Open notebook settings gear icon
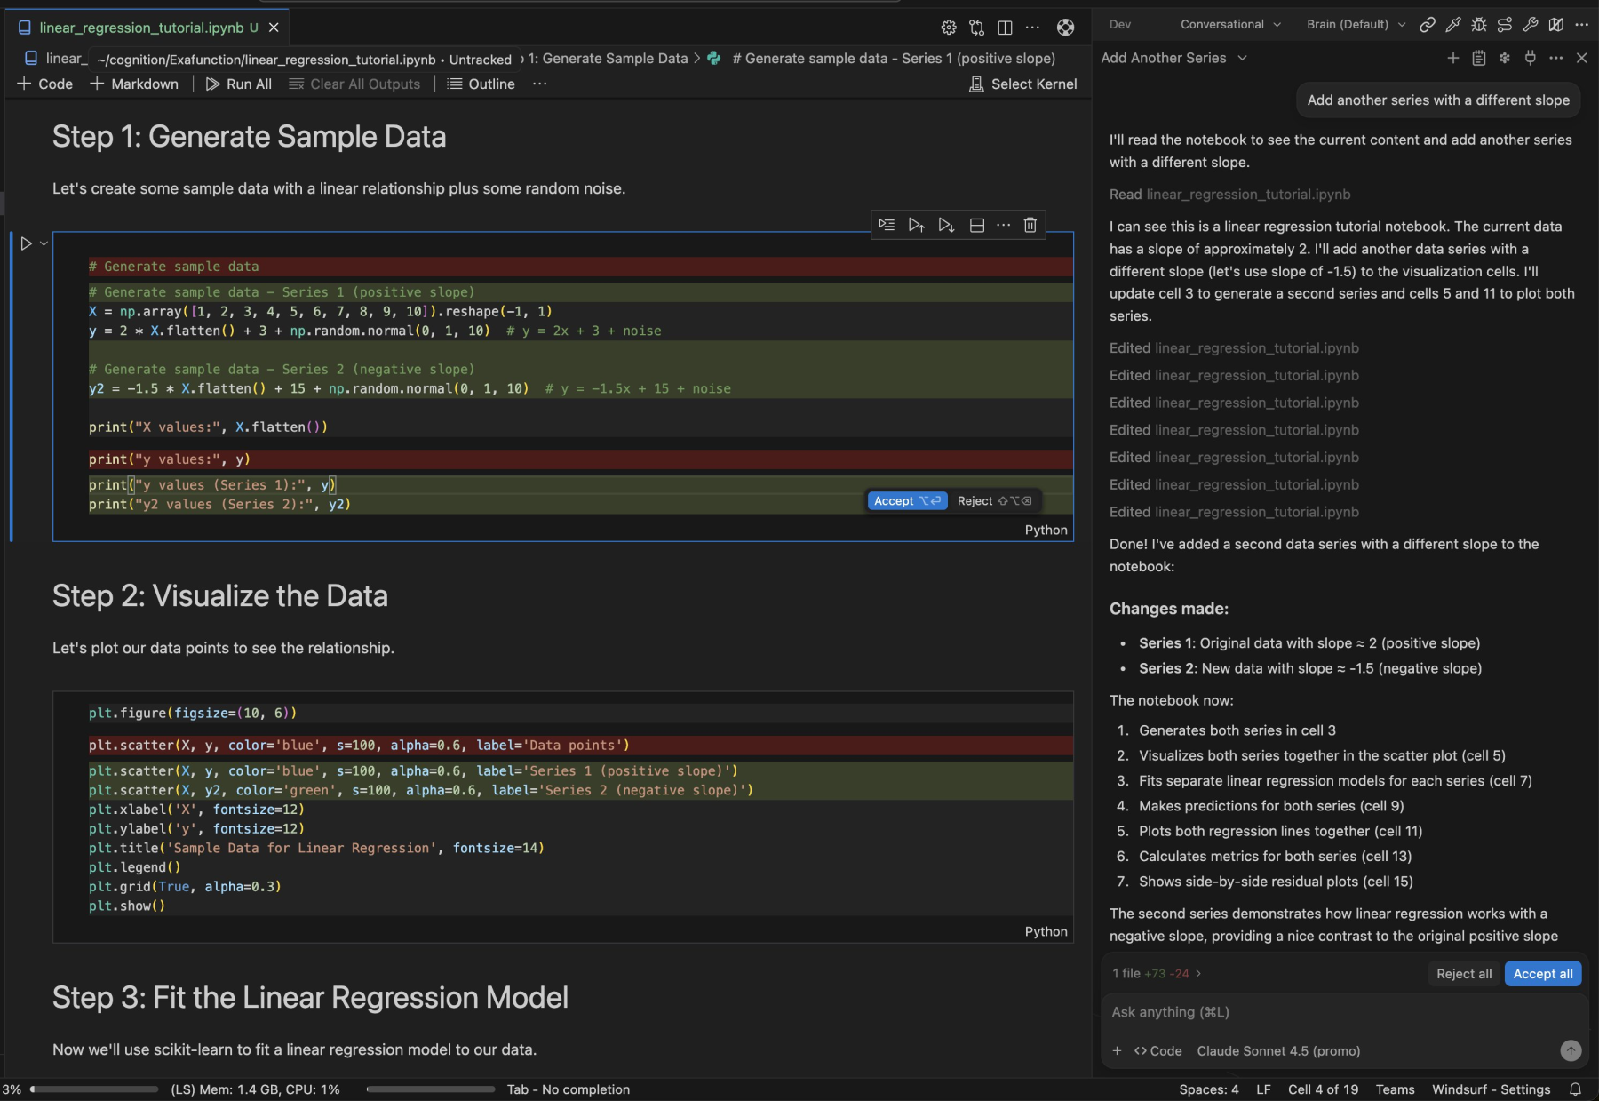1599x1101 pixels. click(x=949, y=28)
